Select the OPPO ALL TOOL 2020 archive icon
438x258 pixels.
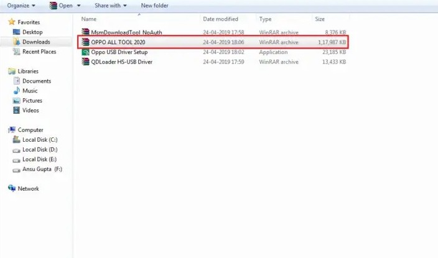pyautogui.click(x=86, y=42)
